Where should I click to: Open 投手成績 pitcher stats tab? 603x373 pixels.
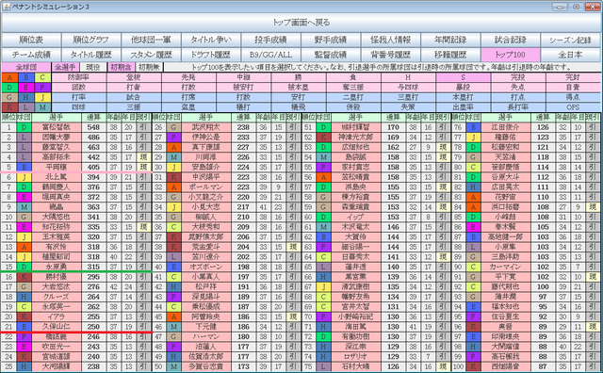[271, 40]
